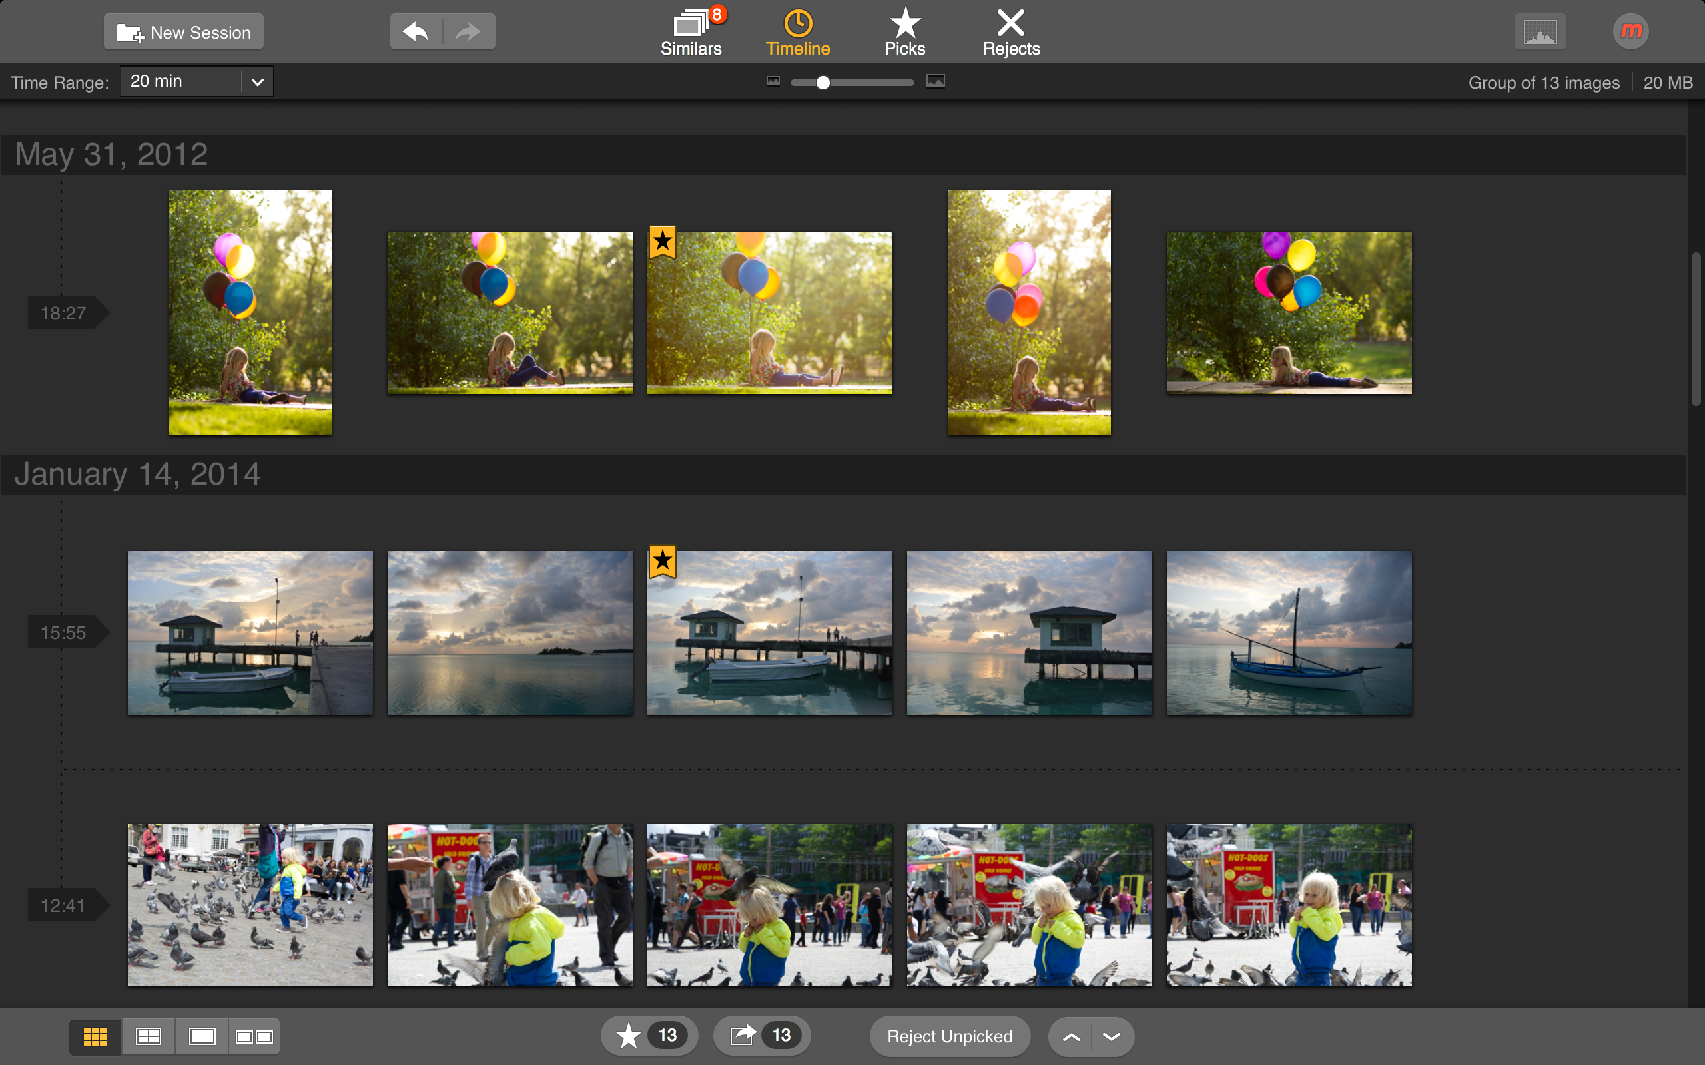Select child with hands together amid pigeons
Image resolution: width=1705 pixels, height=1065 pixels.
point(1030,905)
